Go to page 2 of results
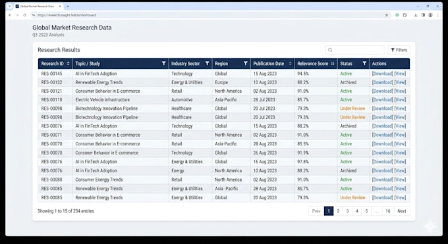The height and width of the screenshot is (244, 448). click(x=338, y=211)
